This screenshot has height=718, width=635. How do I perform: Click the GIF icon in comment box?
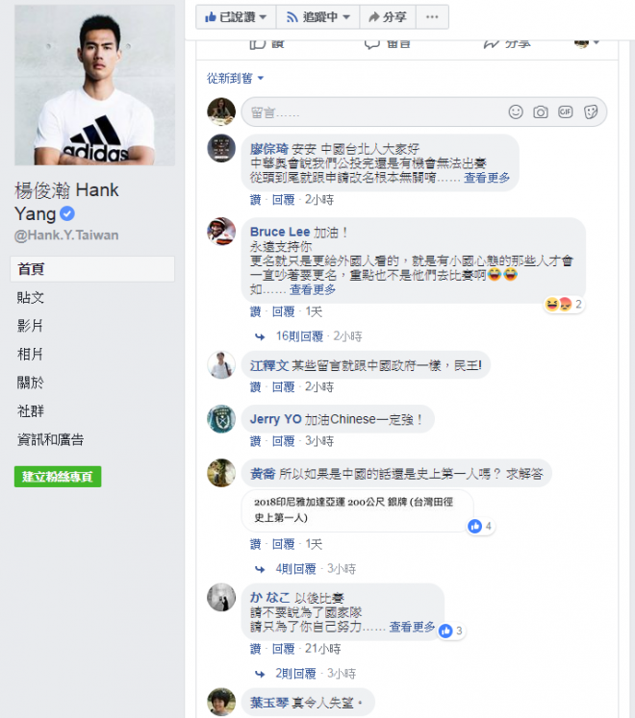point(566,111)
